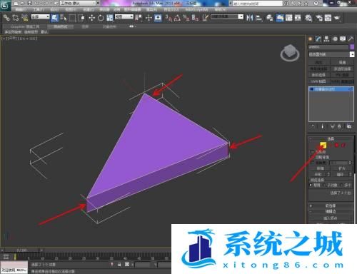Click the Select and Link chain icon

pyautogui.click(x=6, y=18)
